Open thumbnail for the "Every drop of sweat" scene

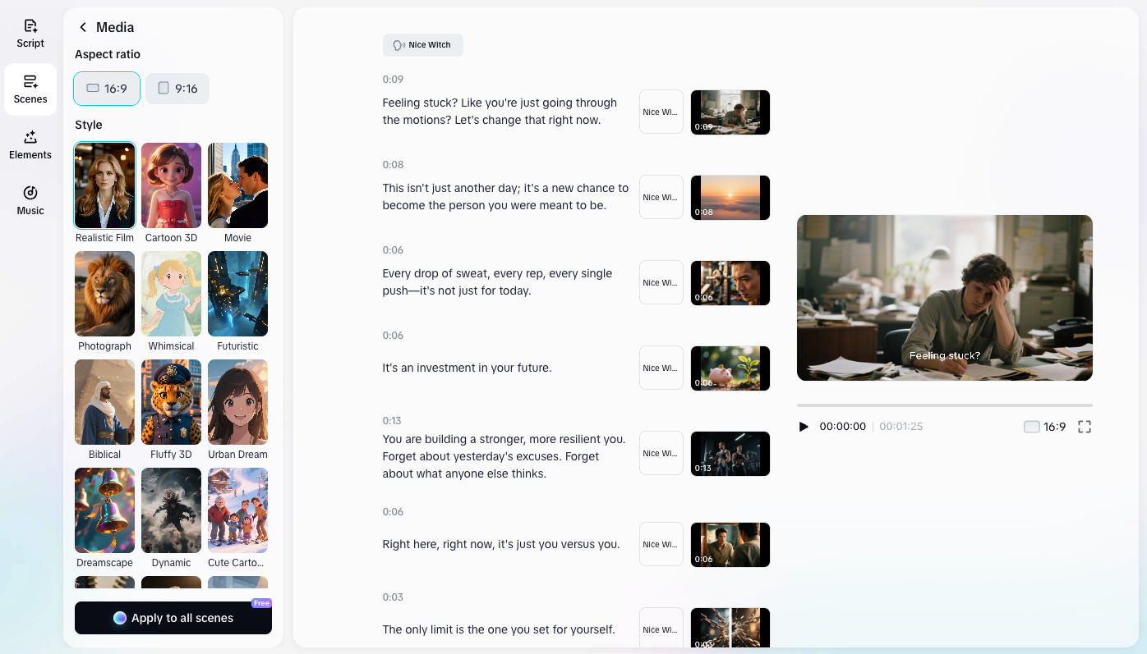click(730, 283)
